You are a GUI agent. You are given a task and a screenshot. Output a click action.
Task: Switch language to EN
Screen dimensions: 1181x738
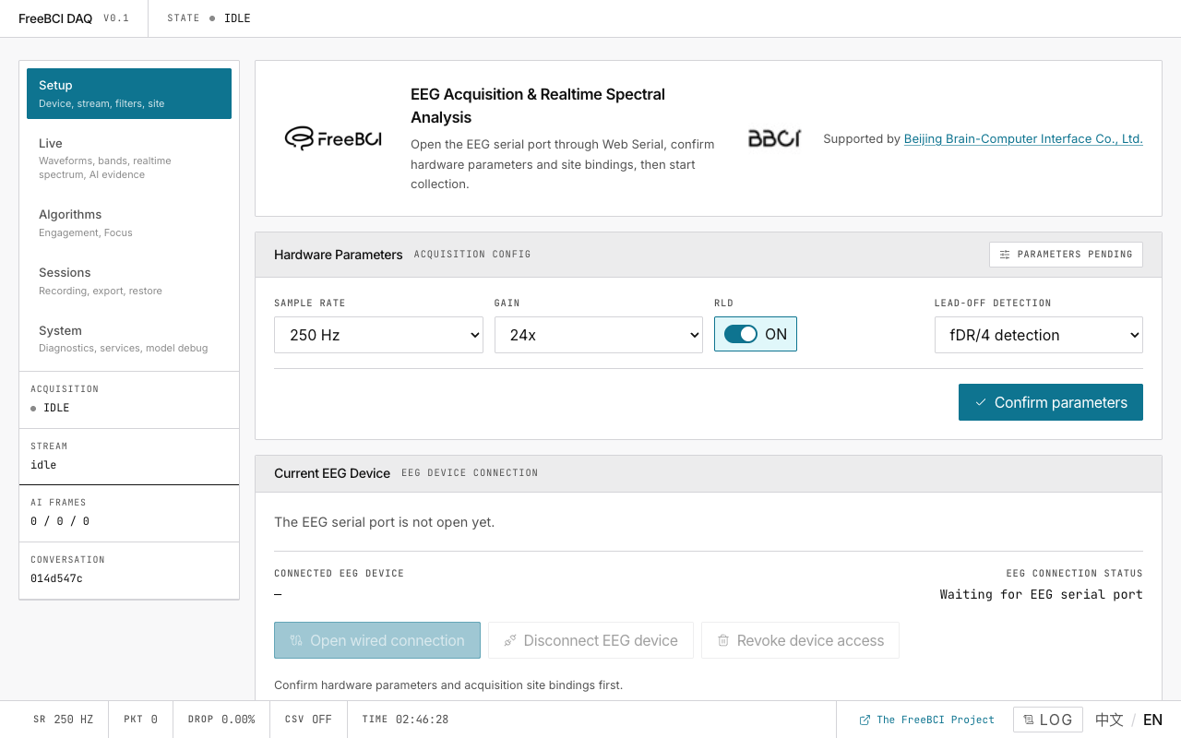coord(1152,720)
